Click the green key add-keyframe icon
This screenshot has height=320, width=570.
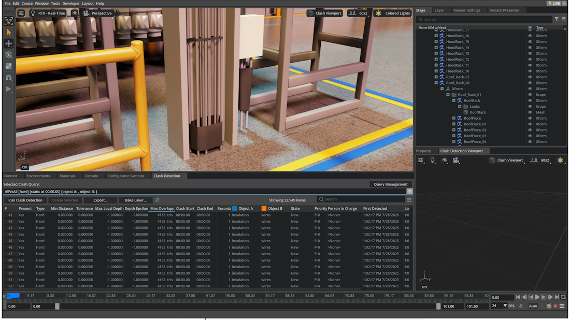click(x=521, y=306)
